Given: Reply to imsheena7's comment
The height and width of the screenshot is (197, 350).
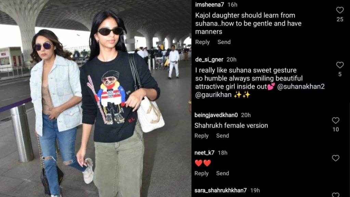Looking at the screenshot, I should 202,42.
